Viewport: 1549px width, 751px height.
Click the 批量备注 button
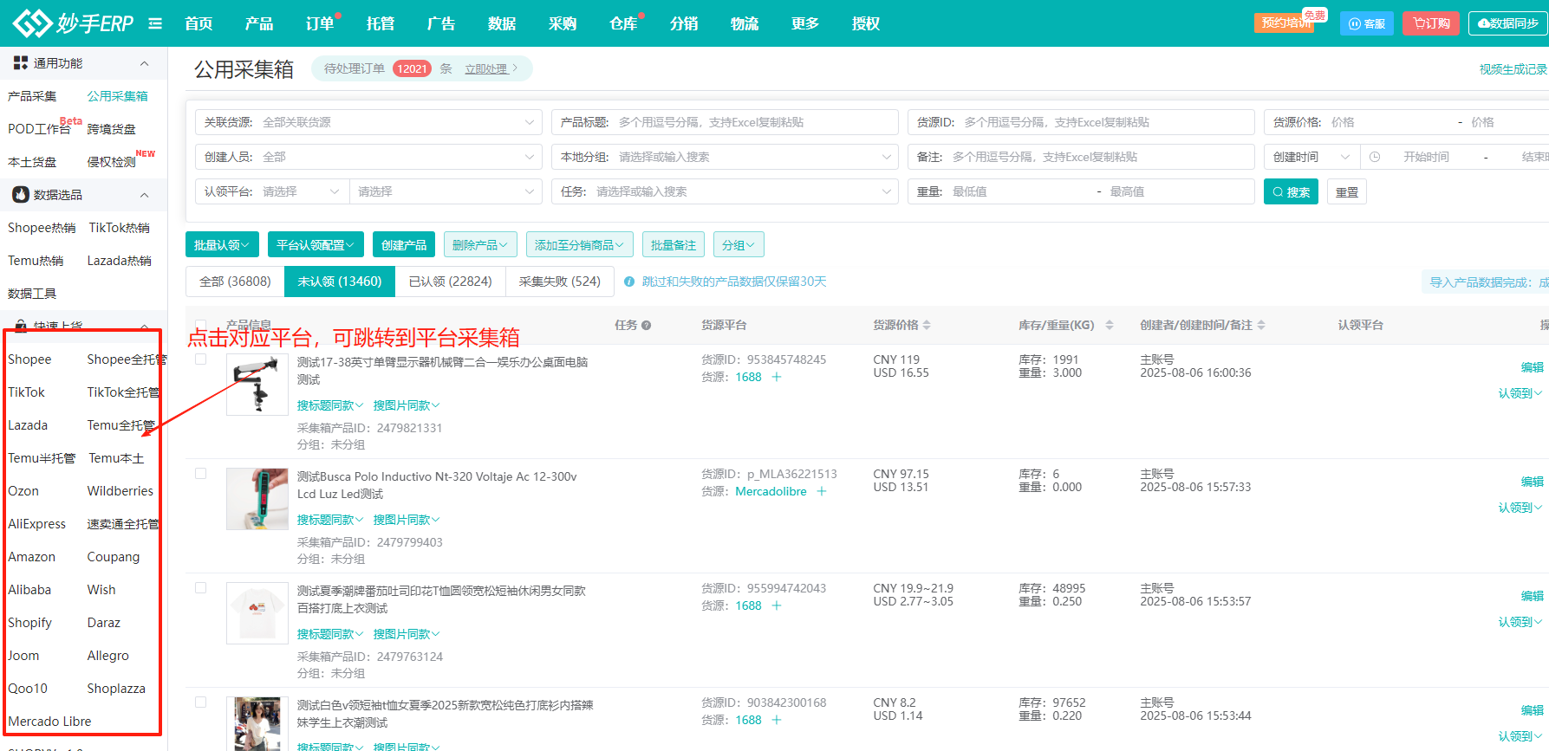pos(674,245)
